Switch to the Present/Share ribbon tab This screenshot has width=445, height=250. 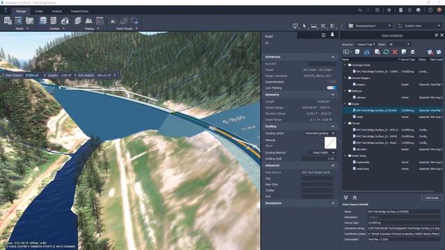pyautogui.click(x=80, y=11)
